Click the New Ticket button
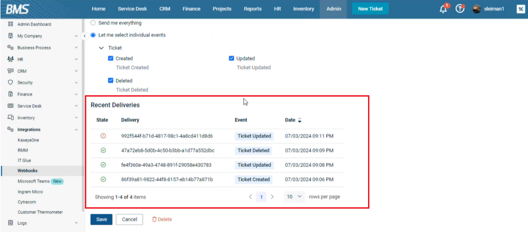Screen dimensions: 528x232 coord(370,9)
